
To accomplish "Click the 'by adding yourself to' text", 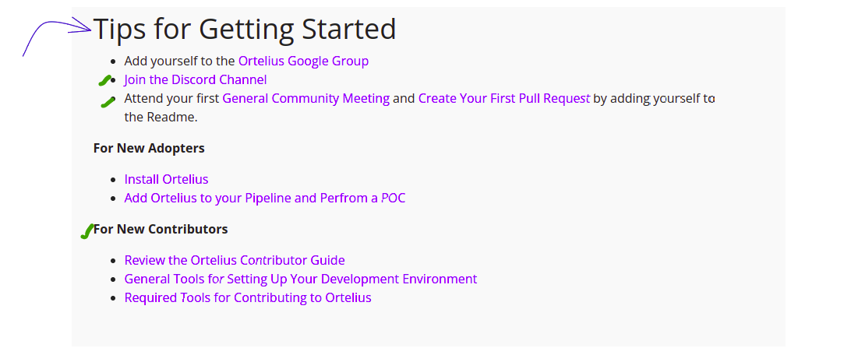I will pyautogui.click(x=654, y=98).
